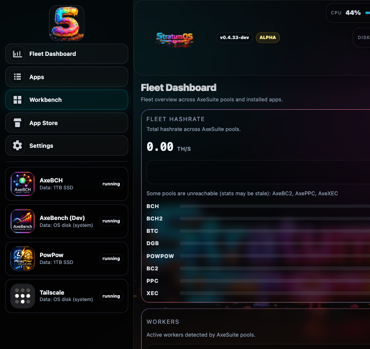Screen dimensions: 370x349
Task: Click AxeBCH running status badge
Action: pyautogui.click(x=111, y=184)
